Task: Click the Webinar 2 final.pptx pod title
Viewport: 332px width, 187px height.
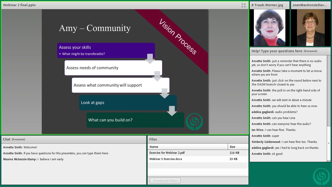Action: [x=19, y=5]
